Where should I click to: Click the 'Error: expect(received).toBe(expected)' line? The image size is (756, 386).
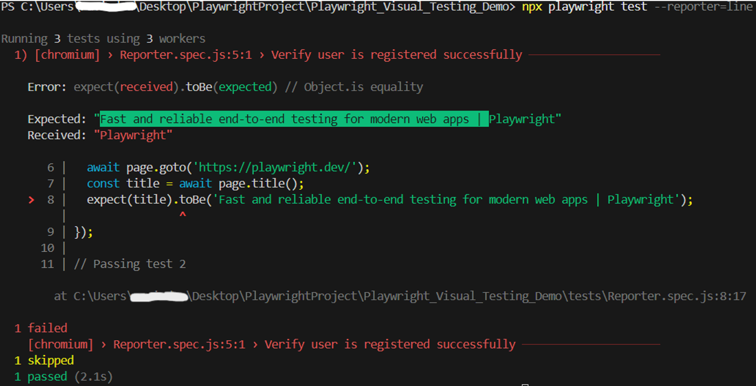coord(153,87)
